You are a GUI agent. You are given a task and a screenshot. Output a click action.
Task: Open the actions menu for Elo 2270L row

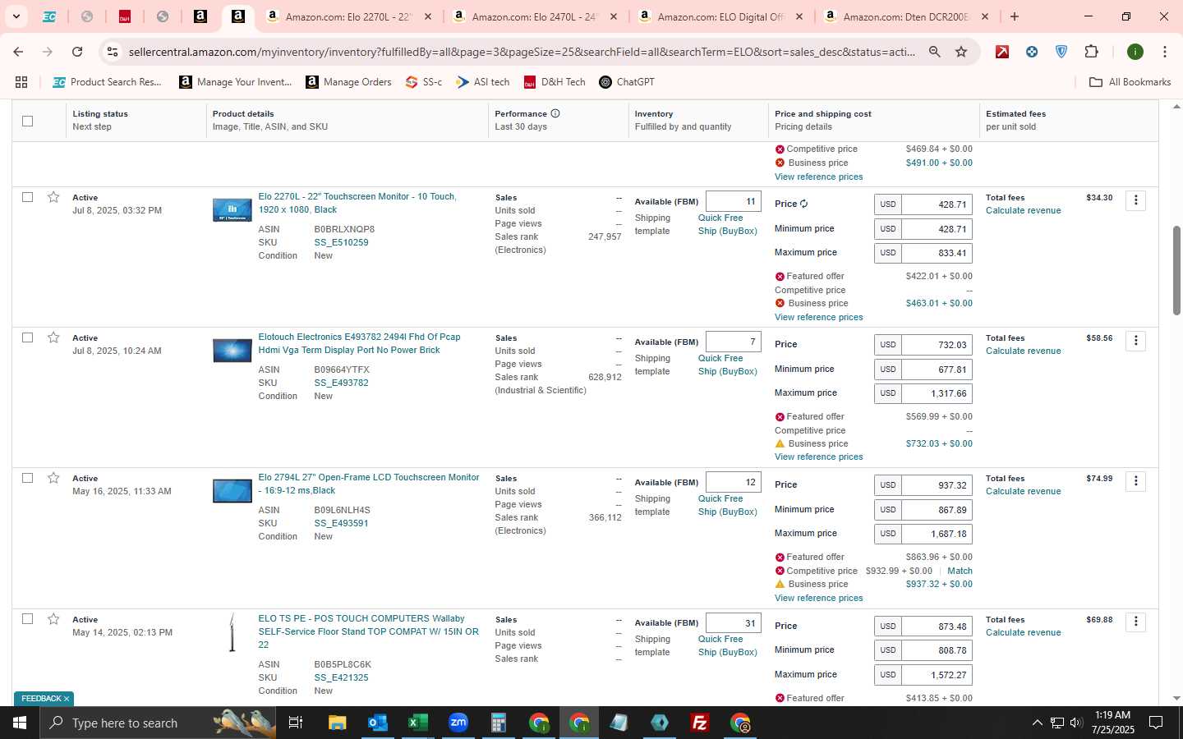click(x=1135, y=200)
